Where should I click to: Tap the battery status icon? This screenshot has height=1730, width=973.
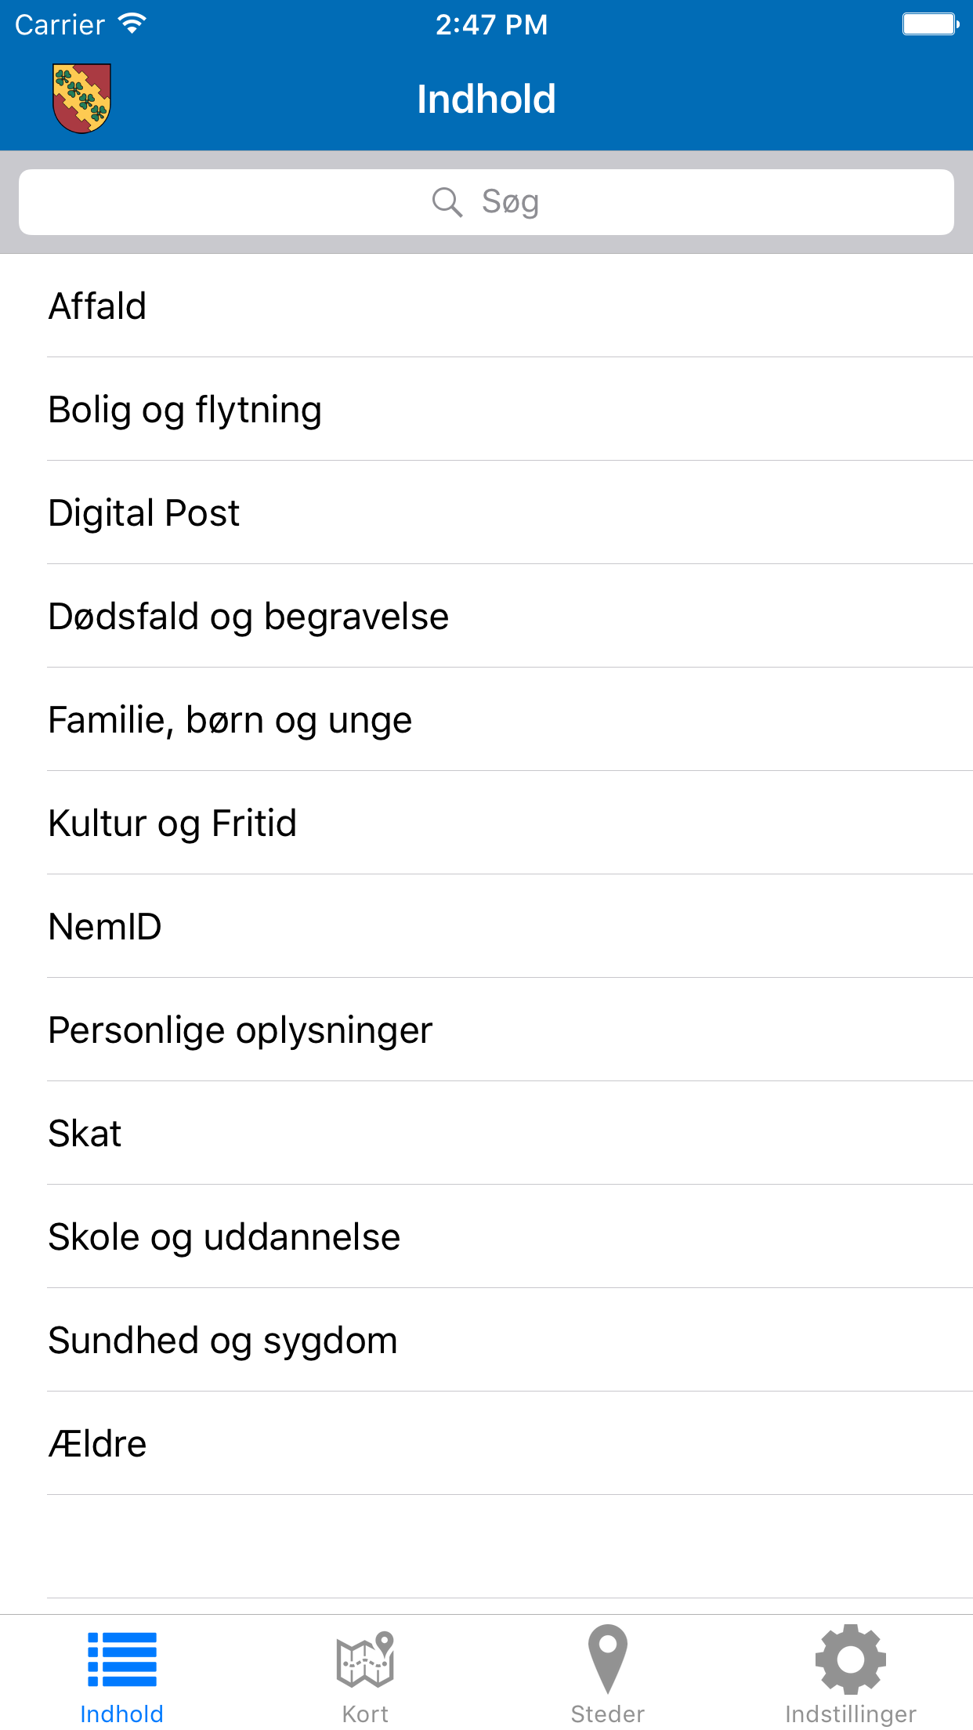tap(930, 24)
